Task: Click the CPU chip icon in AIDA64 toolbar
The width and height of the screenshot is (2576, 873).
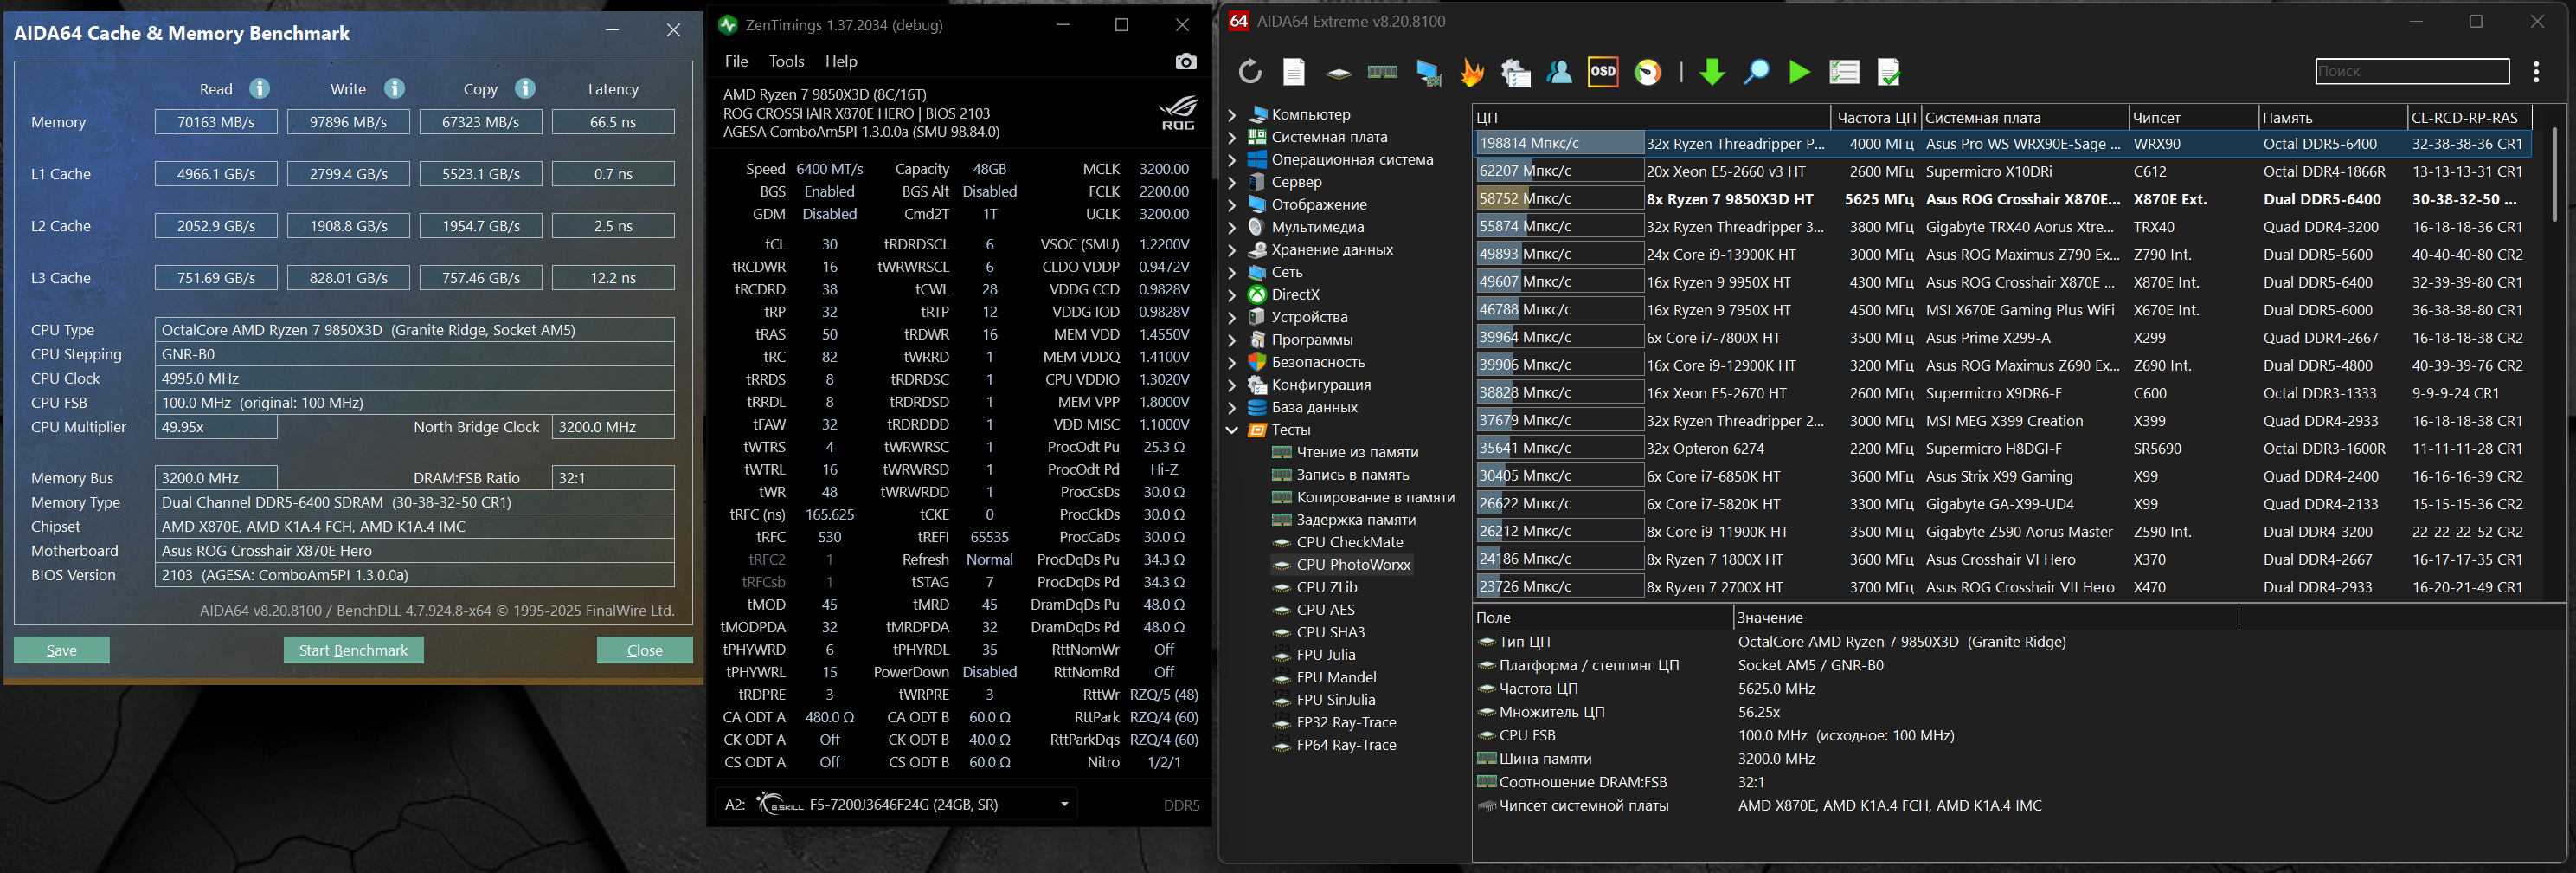Action: 1338,72
